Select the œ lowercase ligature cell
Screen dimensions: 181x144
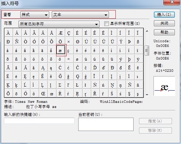(x=52, y=93)
